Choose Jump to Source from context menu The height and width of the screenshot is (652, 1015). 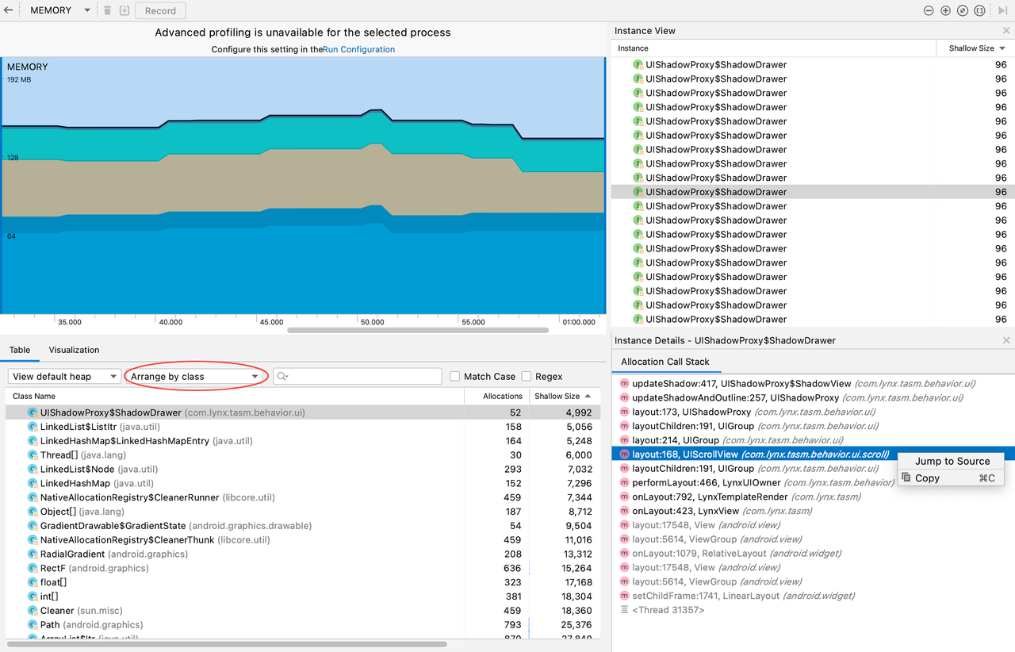(952, 461)
